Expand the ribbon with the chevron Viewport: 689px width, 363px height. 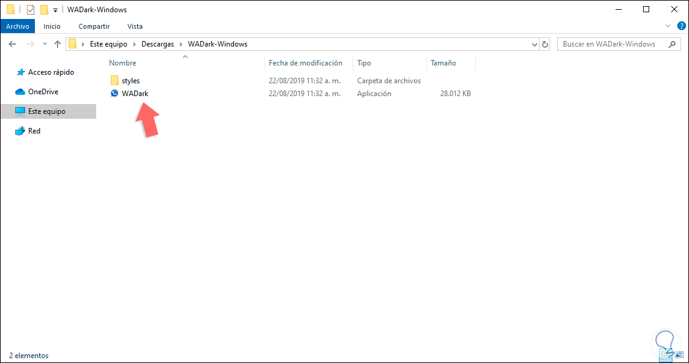coord(668,26)
